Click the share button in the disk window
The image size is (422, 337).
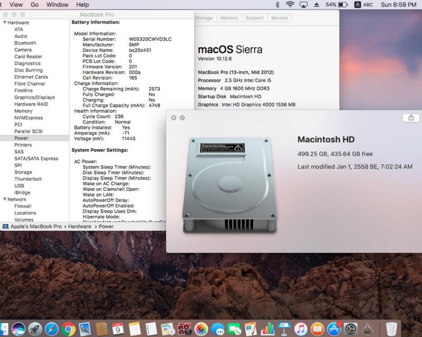point(411,117)
